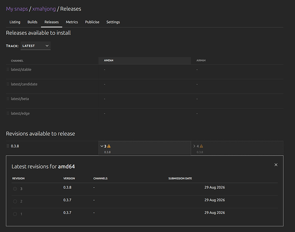Expand the arm64 revision 4 chevron
This screenshot has width=295, height=232.
point(194,146)
